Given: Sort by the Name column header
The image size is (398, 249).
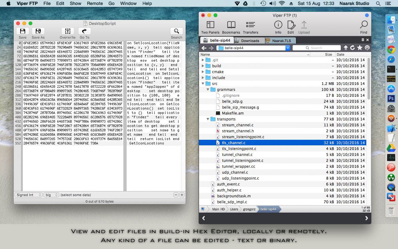Looking at the screenshot, I should [255, 54].
